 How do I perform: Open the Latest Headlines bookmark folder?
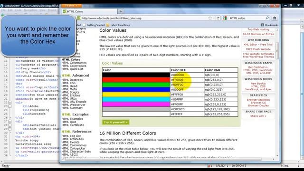coord(118,25)
